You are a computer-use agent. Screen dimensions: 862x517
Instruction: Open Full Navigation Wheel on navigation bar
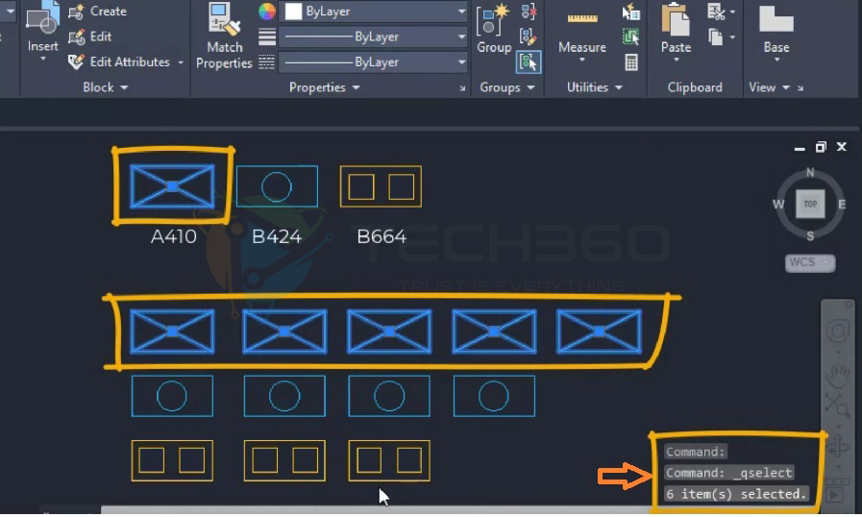838,332
